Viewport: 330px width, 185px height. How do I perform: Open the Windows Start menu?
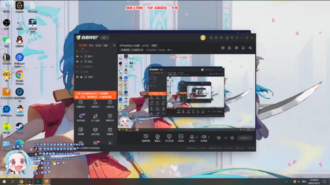click(4, 181)
